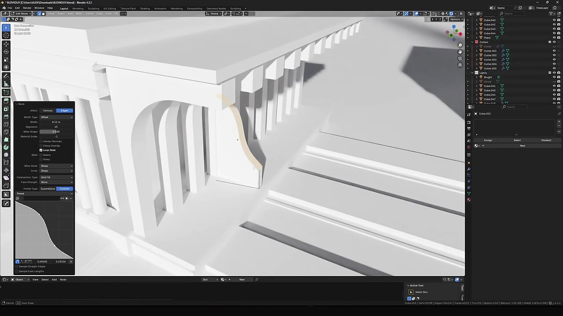Enable the Harden Normals checkbox
This screenshot has height=316, width=563.
[41, 141]
